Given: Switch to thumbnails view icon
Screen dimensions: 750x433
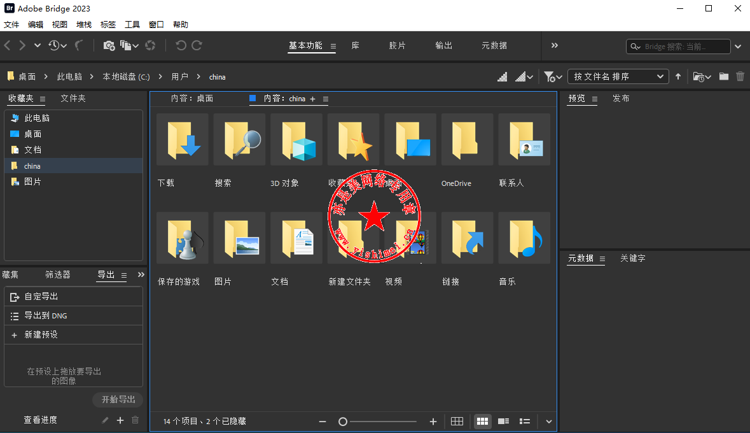Looking at the screenshot, I should pyautogui.click(x=482, y=422).
